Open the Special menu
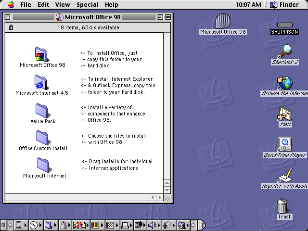 point(88,5)
